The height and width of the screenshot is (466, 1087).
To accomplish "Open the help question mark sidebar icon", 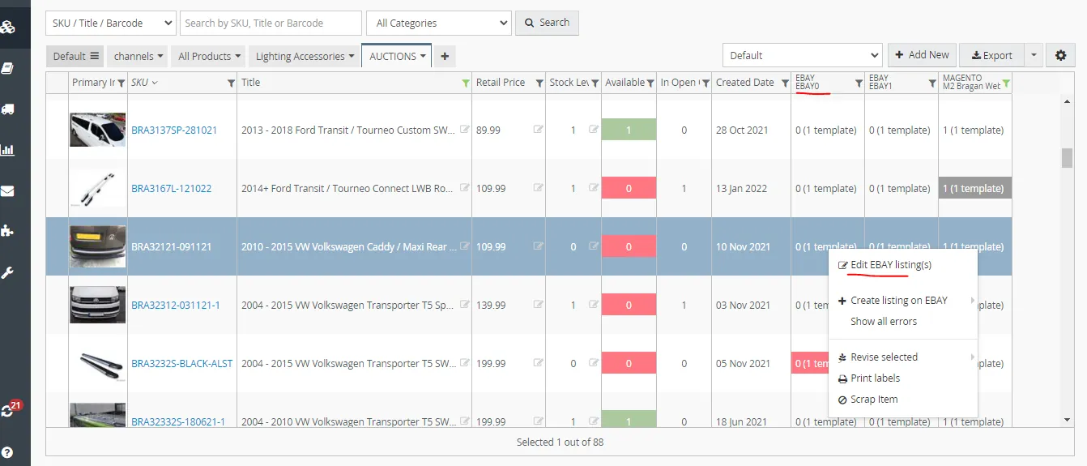I will (x=7, y=452).
